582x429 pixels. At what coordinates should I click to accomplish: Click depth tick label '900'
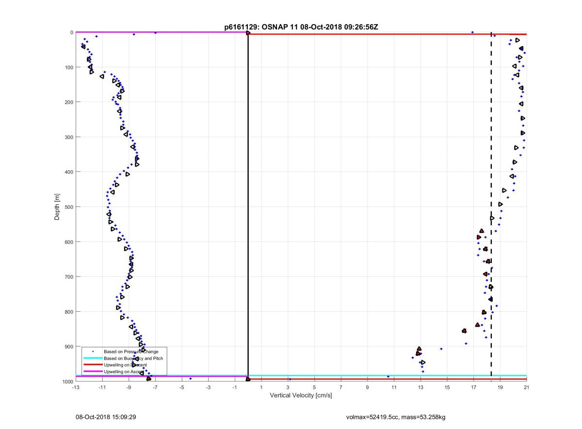69,346
